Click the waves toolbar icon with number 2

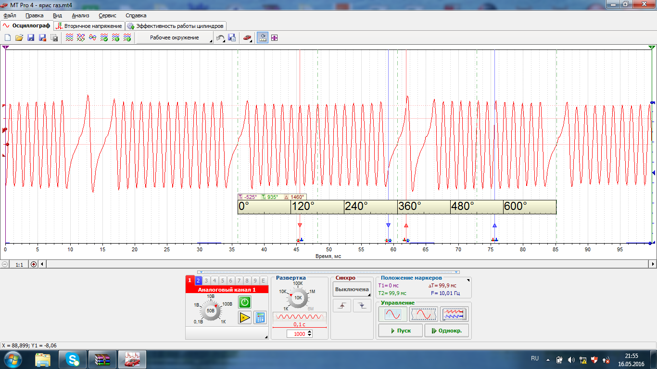tap(127, 38)
